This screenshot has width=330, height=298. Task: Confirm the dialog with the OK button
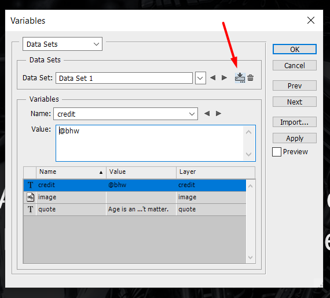click(295, 49)
